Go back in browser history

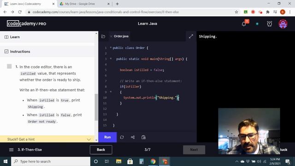coord(5,12)
